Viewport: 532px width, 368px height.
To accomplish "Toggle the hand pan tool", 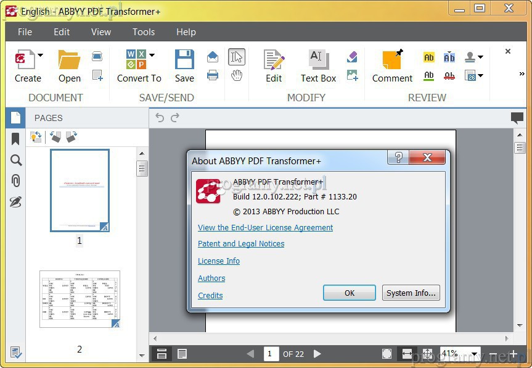I will pyautogui.click(x=236, y=75).
